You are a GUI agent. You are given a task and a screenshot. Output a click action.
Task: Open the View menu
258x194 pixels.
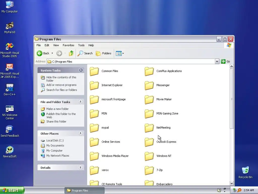(56, 45)
